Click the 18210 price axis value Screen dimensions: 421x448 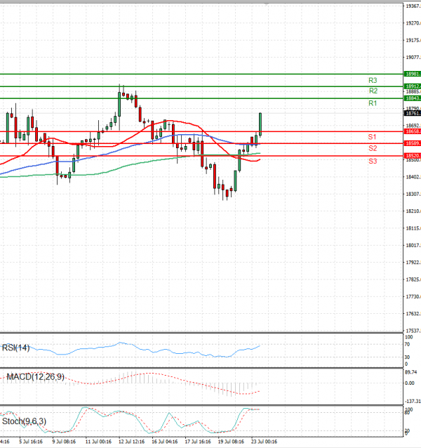pyautogui.click(x=413, y=211)
